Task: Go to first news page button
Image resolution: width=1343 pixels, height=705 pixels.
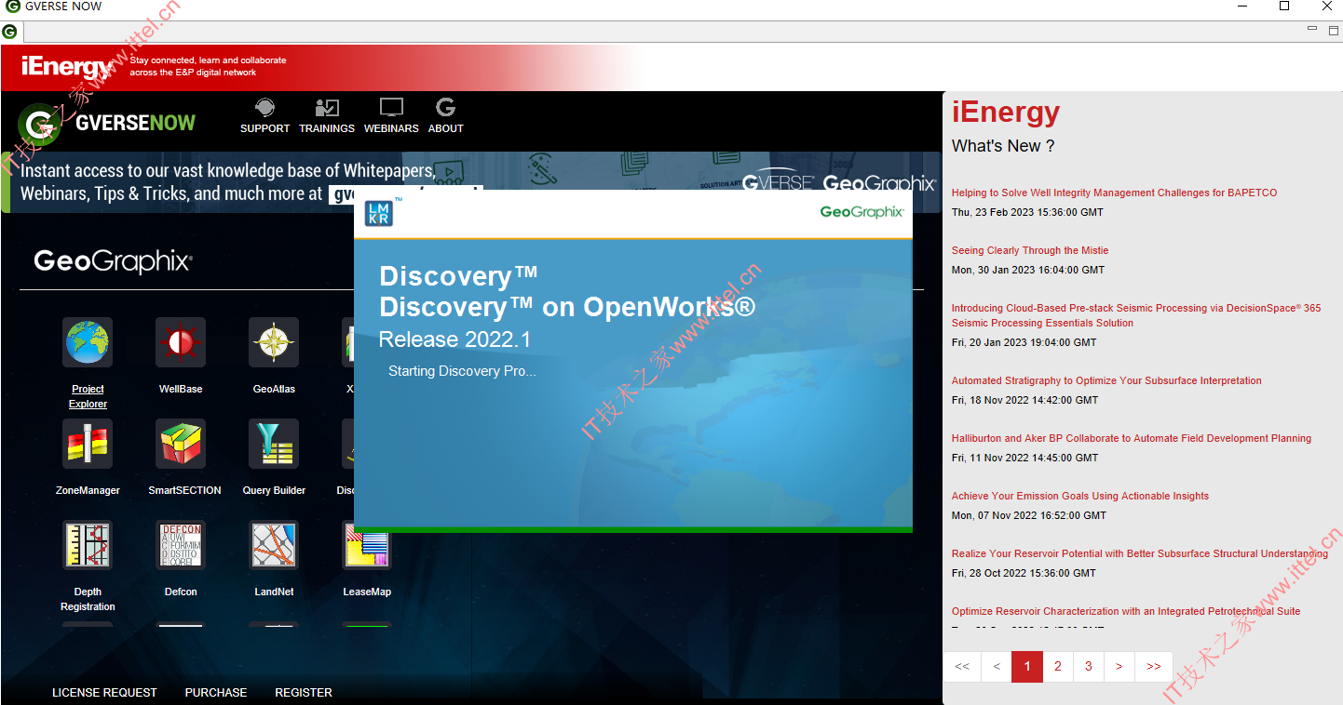Action: click(962, 667)
